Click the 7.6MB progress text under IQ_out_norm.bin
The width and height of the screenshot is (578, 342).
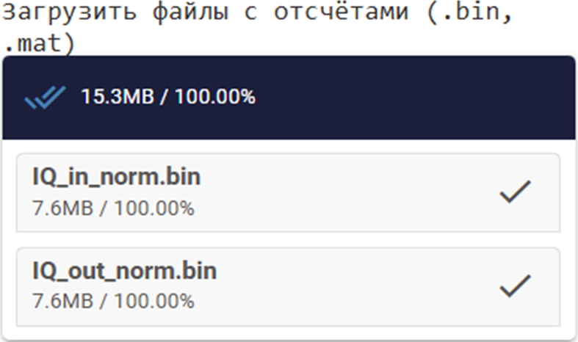113,301
